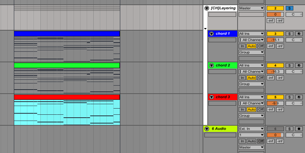This screenshot has width=305, height=153.
Task: Set 6 Audio monitoring to Off
Action: tap(261, 141)
